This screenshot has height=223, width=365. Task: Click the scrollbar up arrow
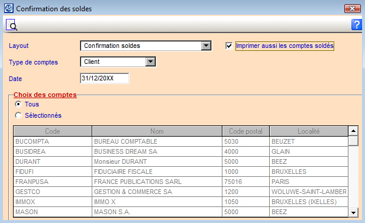(353, 131)
